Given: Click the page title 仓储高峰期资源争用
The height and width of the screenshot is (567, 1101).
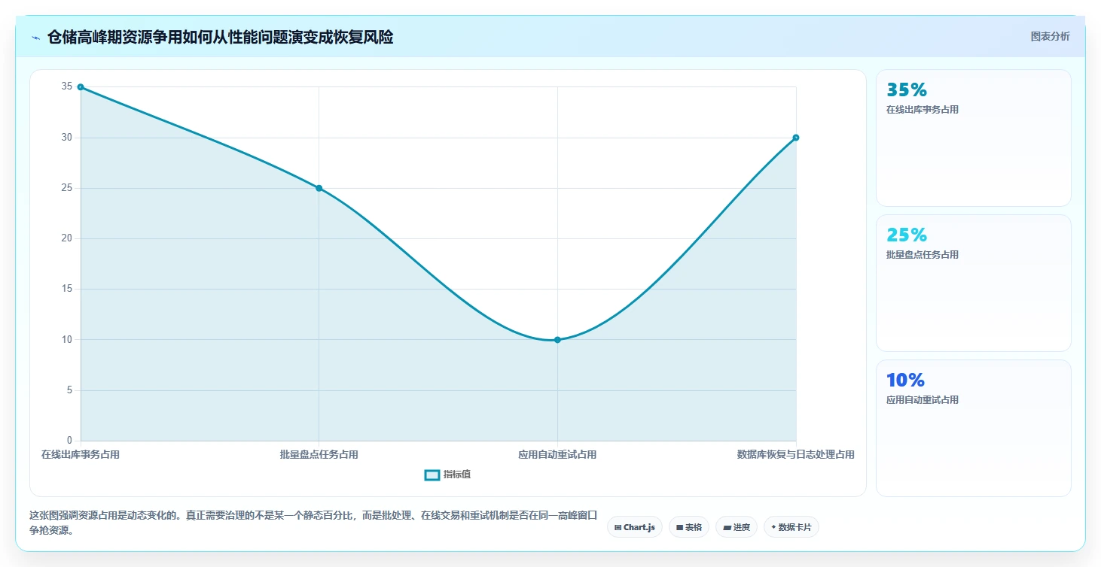Looking at the screenshot, I should (220, 37).
